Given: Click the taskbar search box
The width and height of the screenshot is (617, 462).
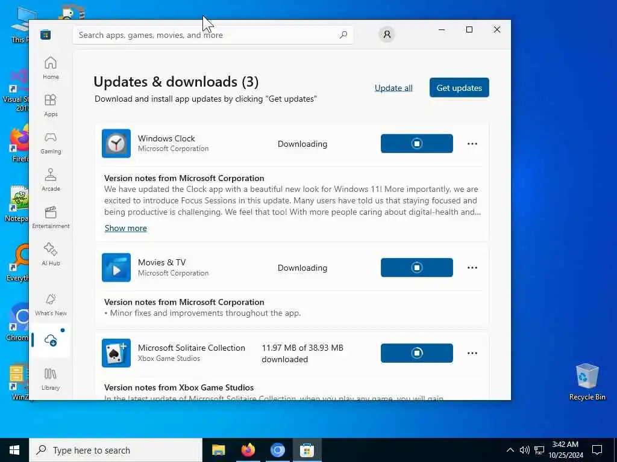Looking at the screenshot, I should tap(116, 450).
